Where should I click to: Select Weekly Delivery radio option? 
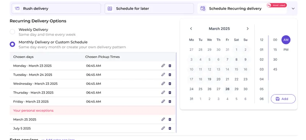(x=12, y=32)
